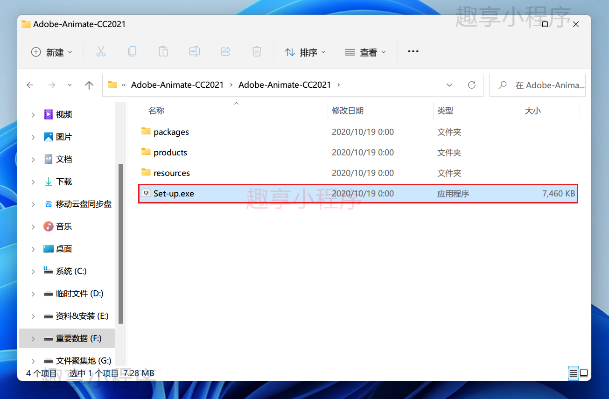Click the Set-up.exe Adobe icon
This screenshot has width=609, height=399.
(x=146, y=193)
